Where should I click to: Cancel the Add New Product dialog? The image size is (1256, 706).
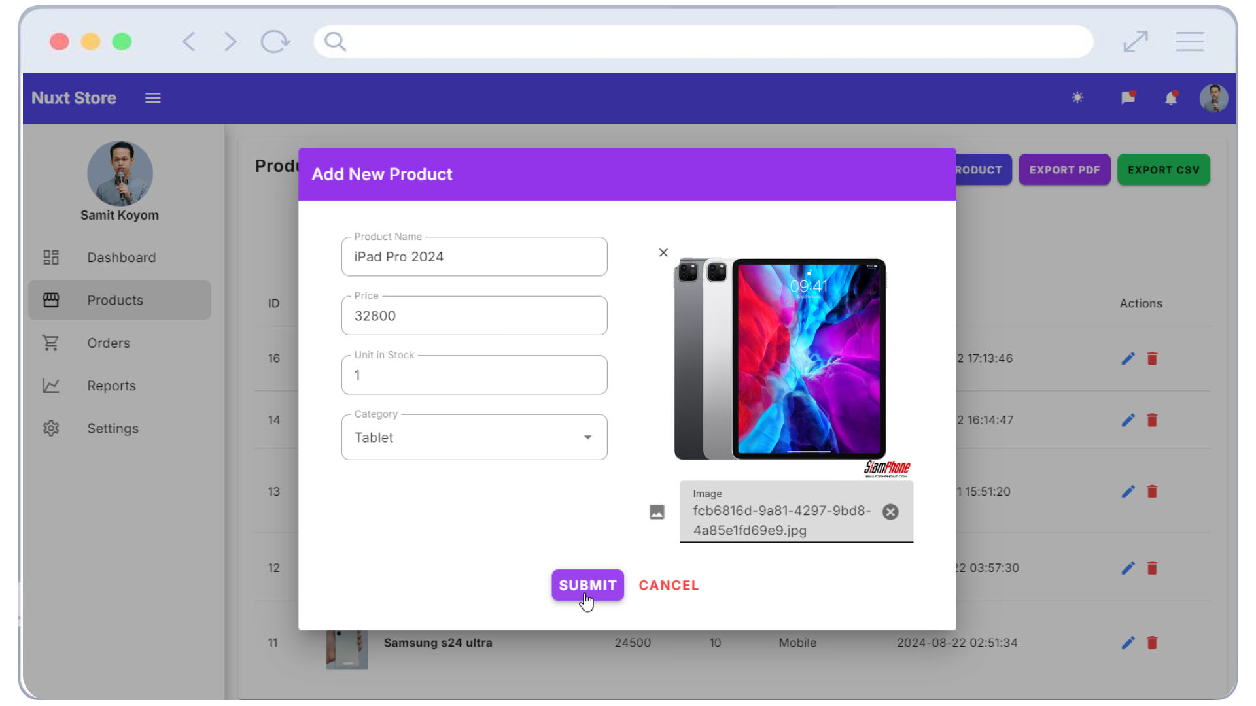[x=669, y=586]
